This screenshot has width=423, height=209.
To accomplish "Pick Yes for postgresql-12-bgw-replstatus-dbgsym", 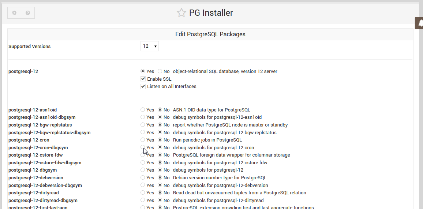I will coord(143,132).
